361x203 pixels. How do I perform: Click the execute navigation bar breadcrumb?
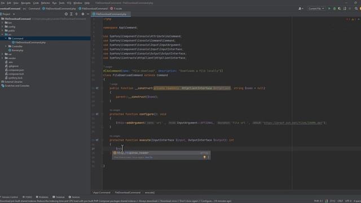(116, 8)
